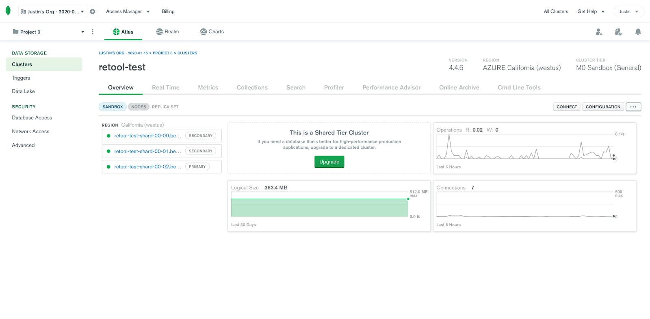Open the Cmd Line Tools tab
This screenshot has height=319, width=650.
coord(519,87)
